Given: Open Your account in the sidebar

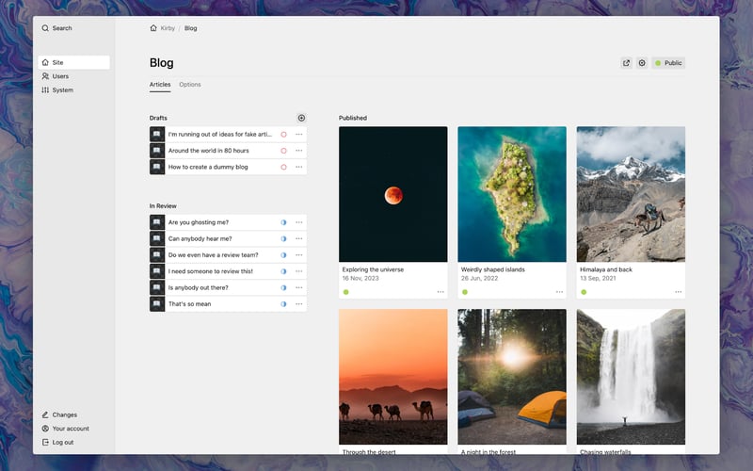Looking at the screenshot, I should 74,429.
